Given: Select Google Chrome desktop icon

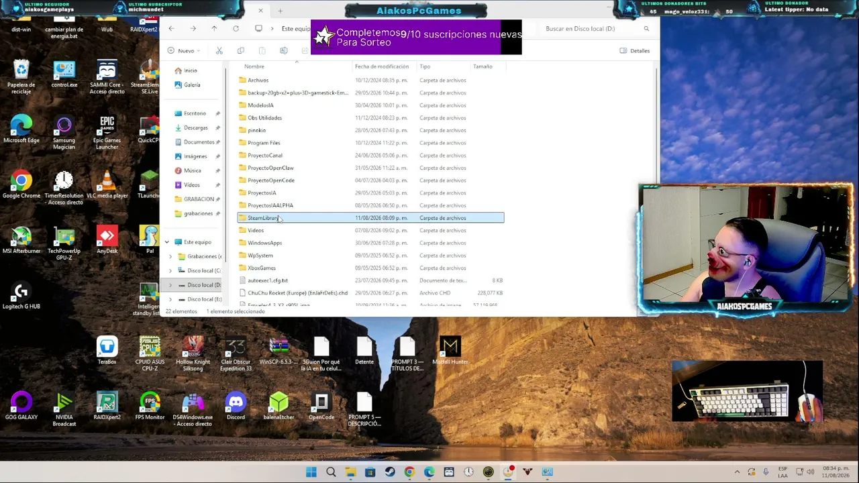Looking at the screenshot, I should [21, 185].
